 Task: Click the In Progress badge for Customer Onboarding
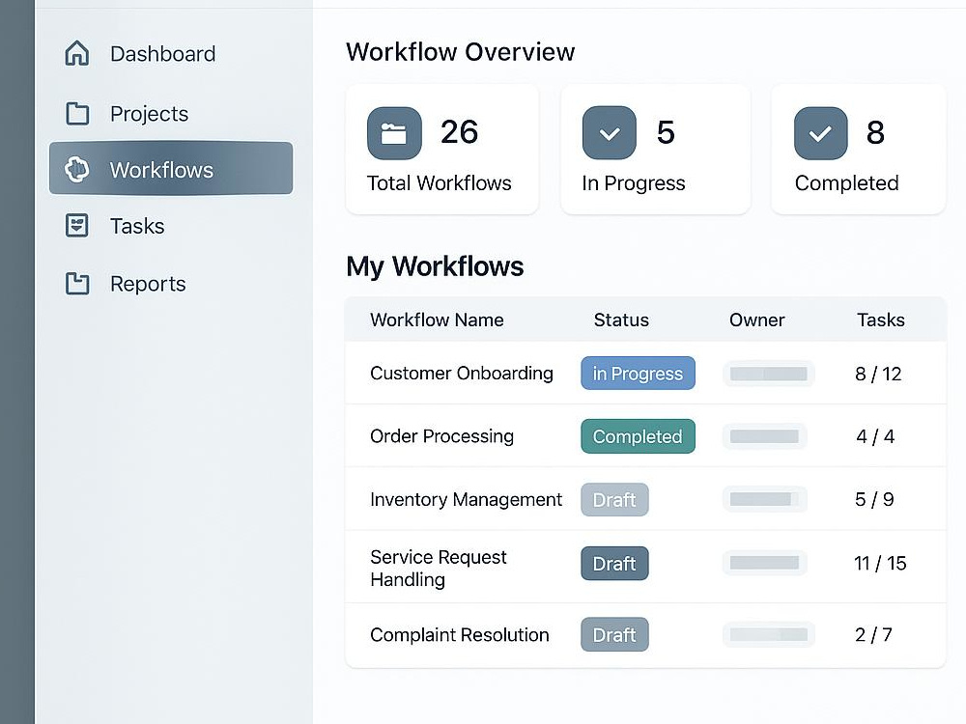click(638, 373)
